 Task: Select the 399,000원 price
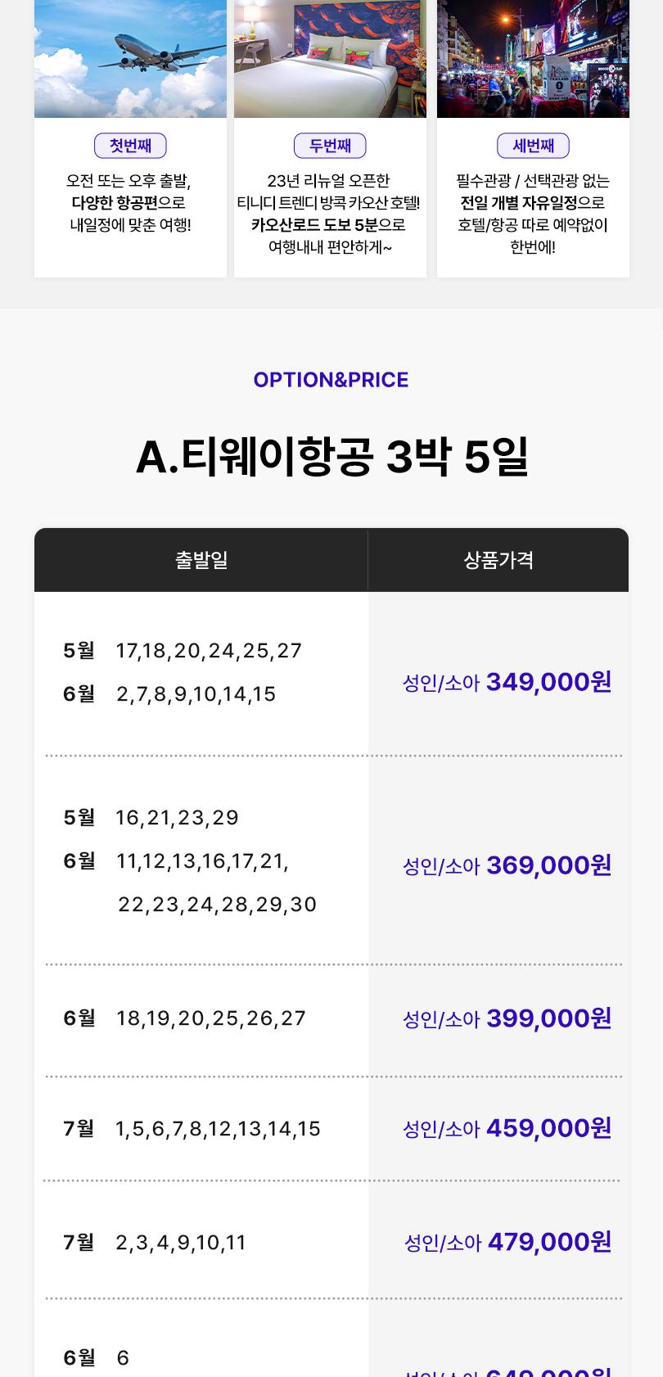pos(548,1018)
